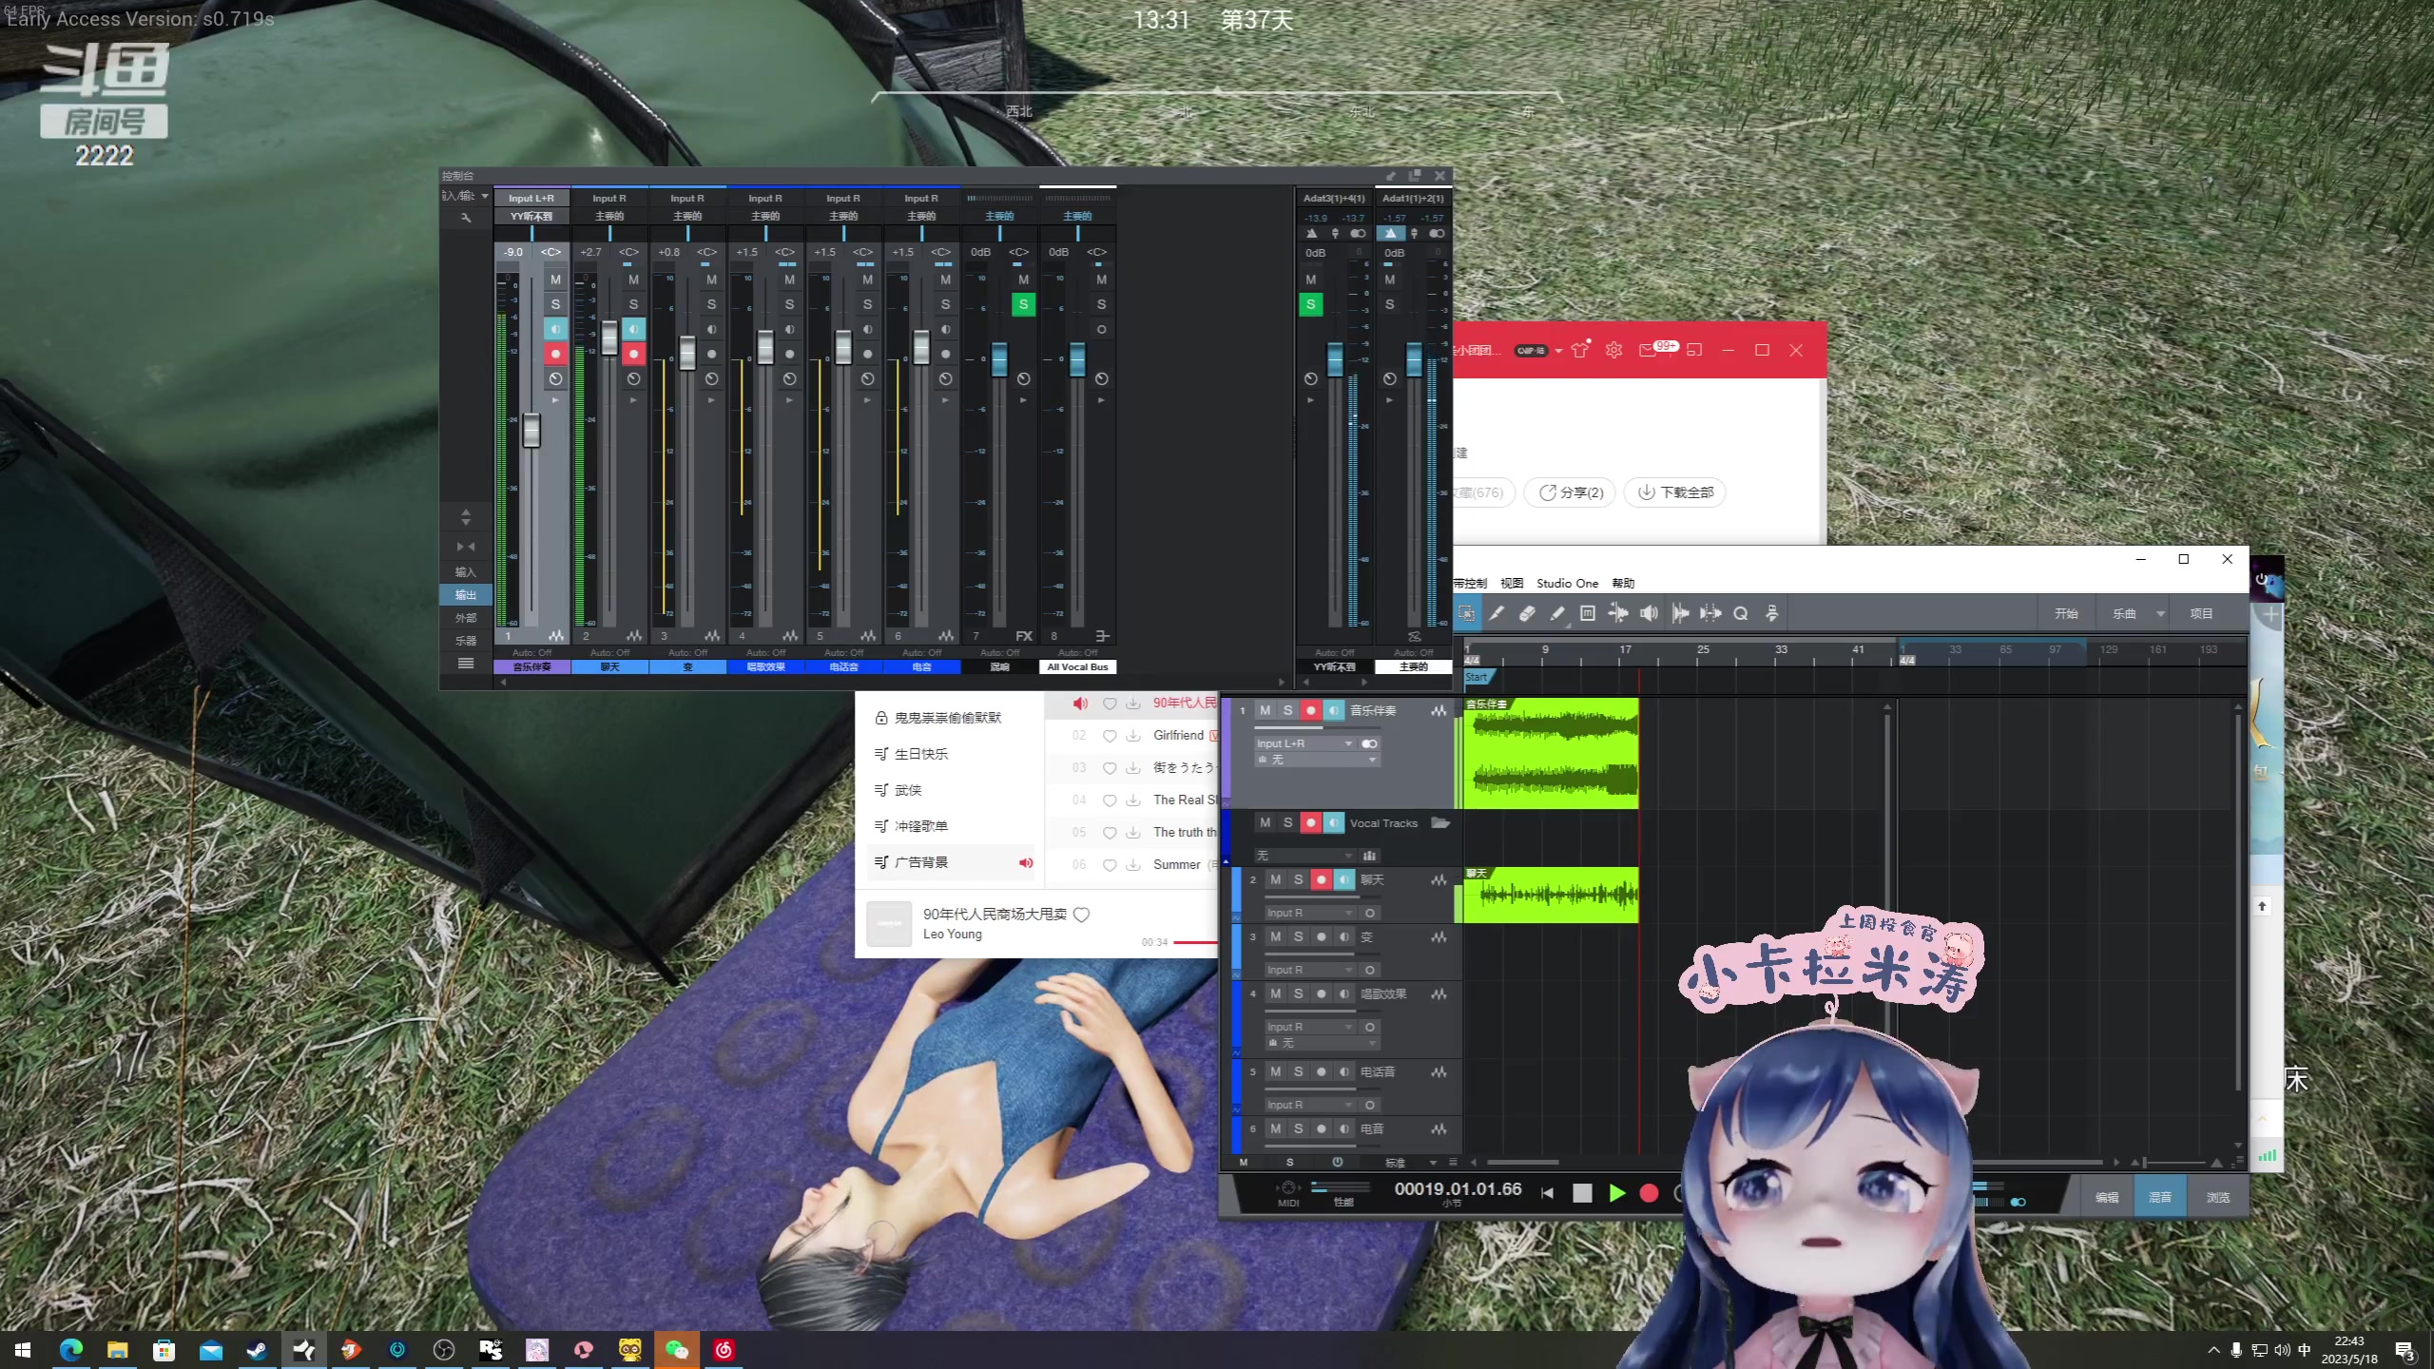Click the 下载全部 button

[1675, 492]
